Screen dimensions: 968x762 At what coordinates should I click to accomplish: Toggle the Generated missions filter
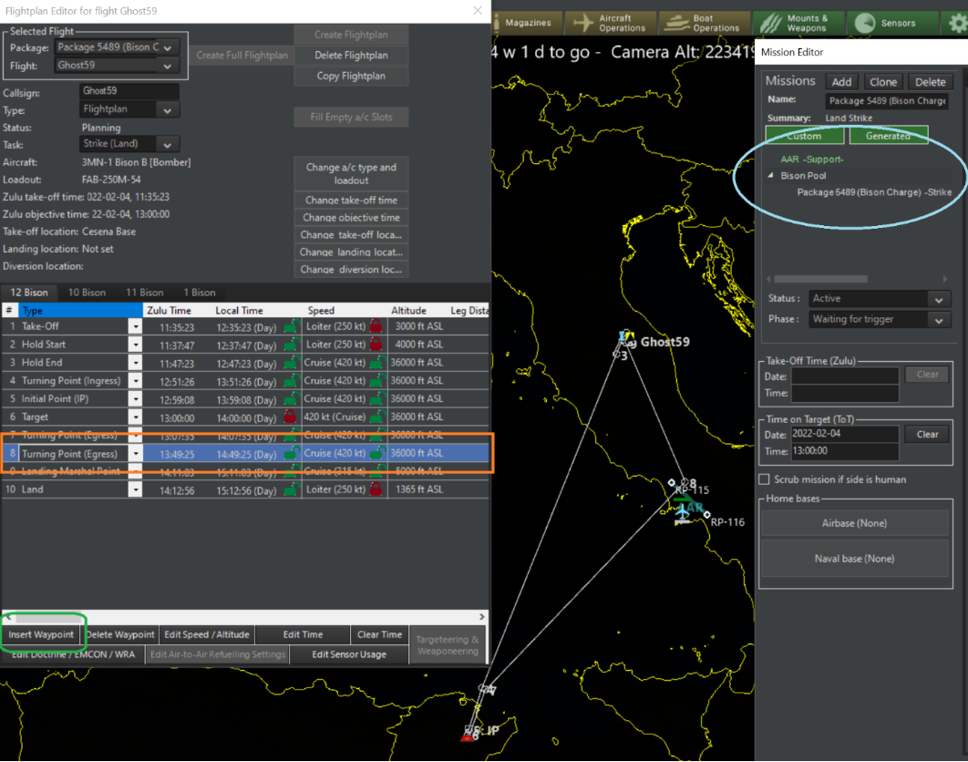(x=888, y=136)
